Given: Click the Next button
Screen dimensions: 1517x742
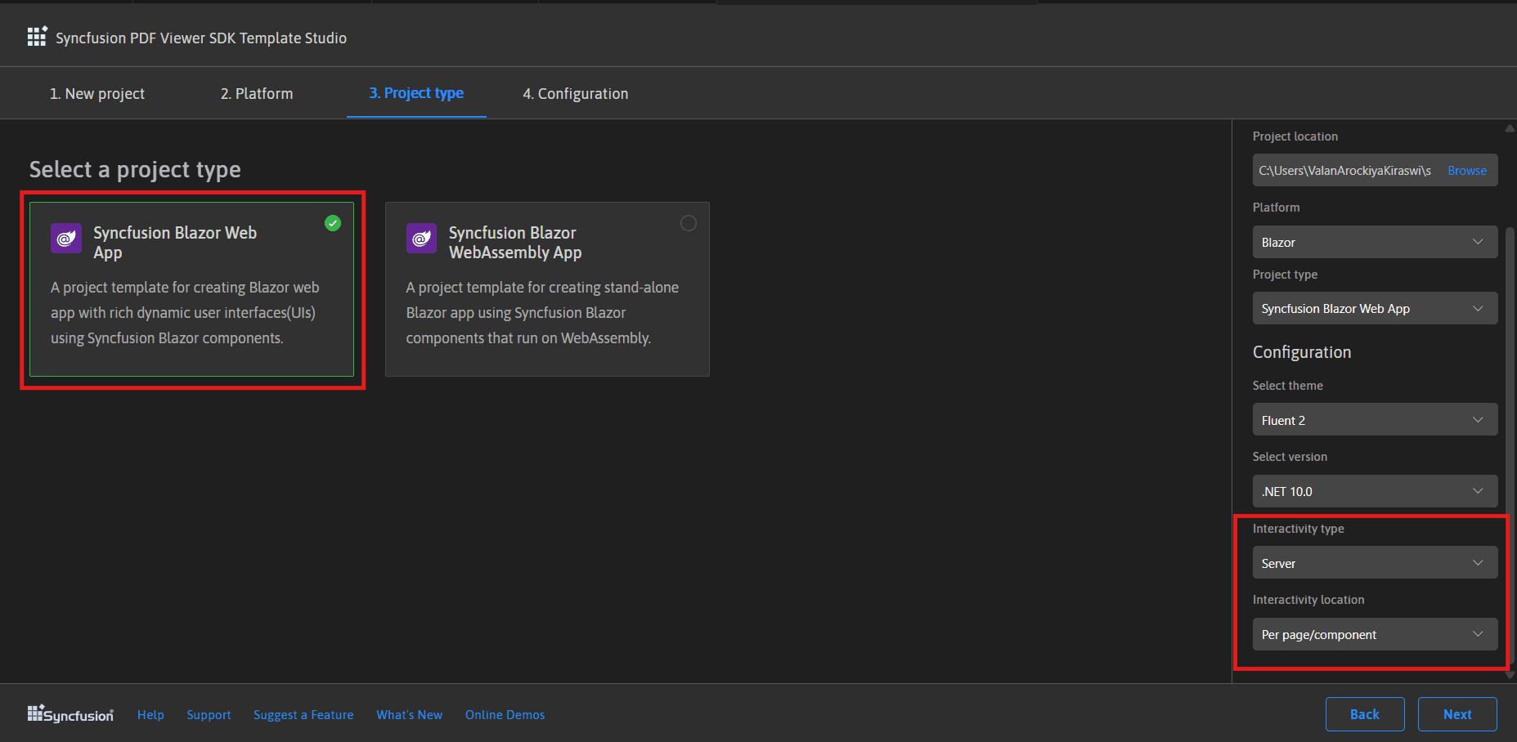Looking at the screenshot, I should click(x=1457, y=714).
